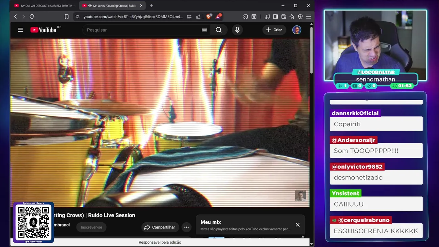Click the video player area

tap(160, 122)
